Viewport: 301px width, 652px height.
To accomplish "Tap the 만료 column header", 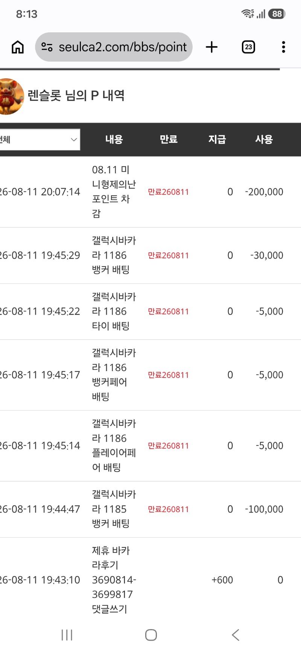I will pos(169,139).
